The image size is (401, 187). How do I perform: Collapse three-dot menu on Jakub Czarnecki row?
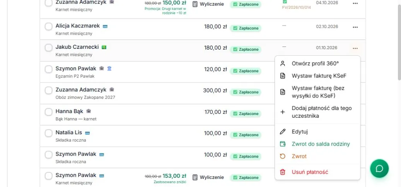(355, 48)
